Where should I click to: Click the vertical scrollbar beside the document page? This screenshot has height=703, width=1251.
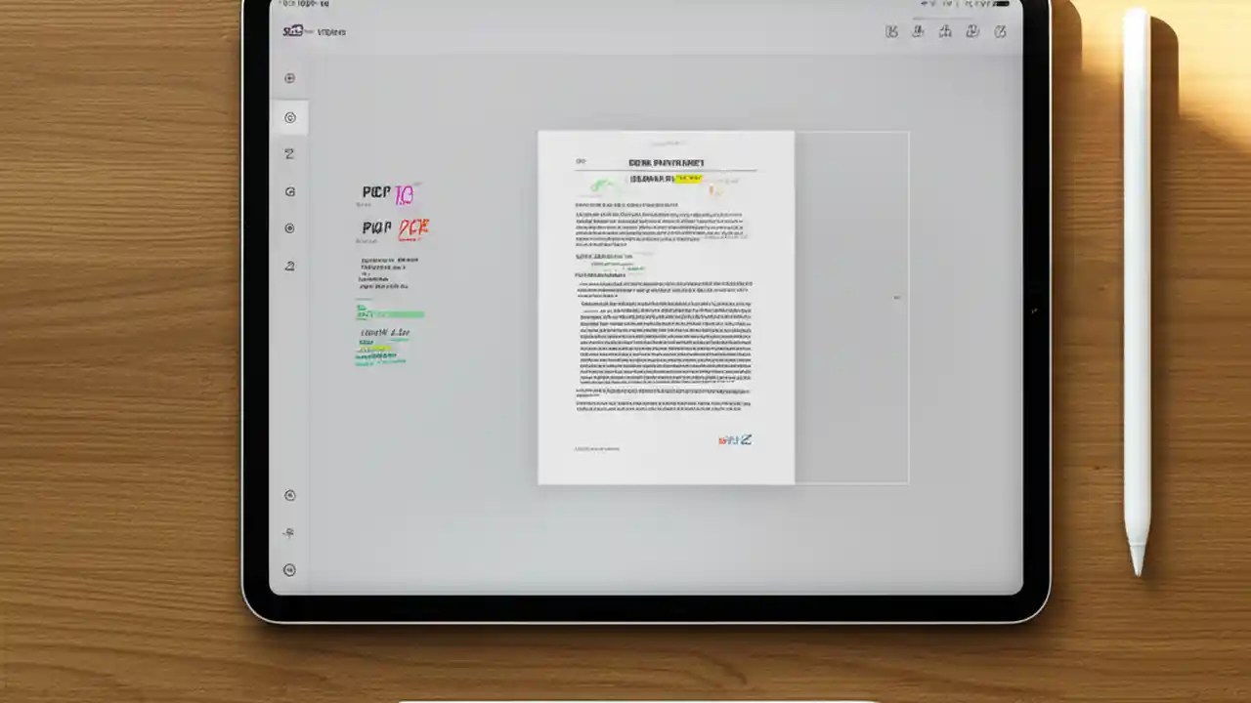(895, 299)
